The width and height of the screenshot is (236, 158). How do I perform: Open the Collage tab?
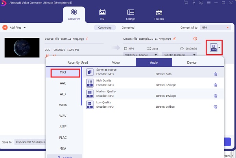[131, 15]
